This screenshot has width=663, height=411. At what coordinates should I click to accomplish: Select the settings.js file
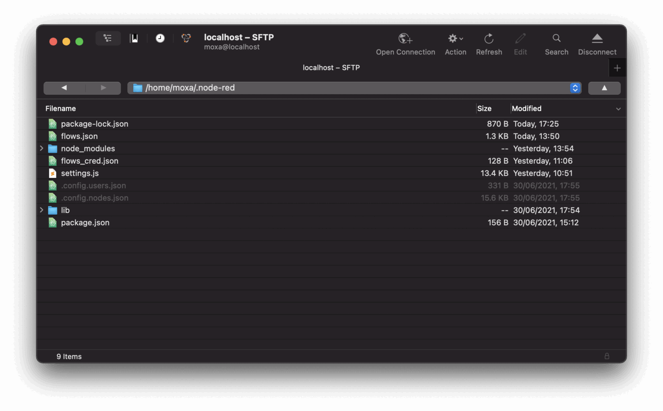tap(80, 173)
